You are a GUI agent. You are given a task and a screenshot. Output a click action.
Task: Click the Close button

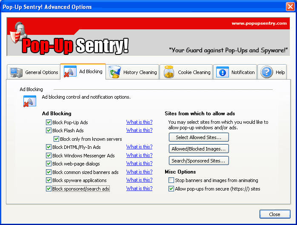[x=274, y=214]
